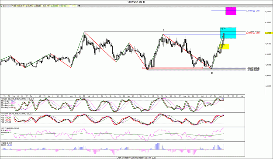
Task: Click the price data readout bar
Action: [44, 6]
